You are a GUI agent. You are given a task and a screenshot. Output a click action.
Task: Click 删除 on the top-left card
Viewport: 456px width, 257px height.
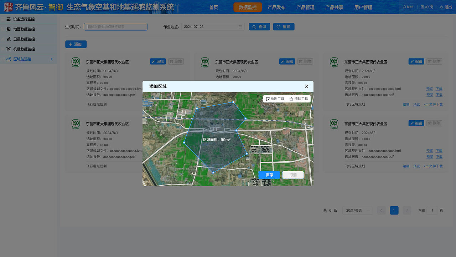tap(176, 61)
